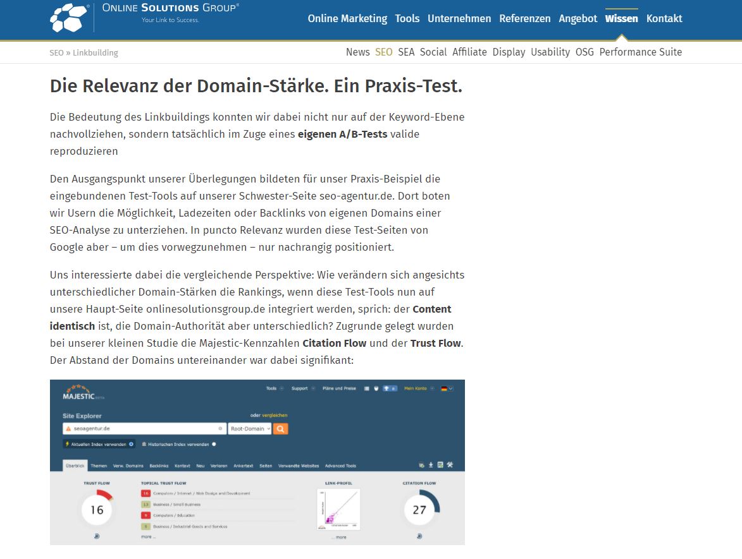Click the green 13 Business / Small Business badge
The width and height of the screenshot is (742, 559).
(x=145, y=504)
